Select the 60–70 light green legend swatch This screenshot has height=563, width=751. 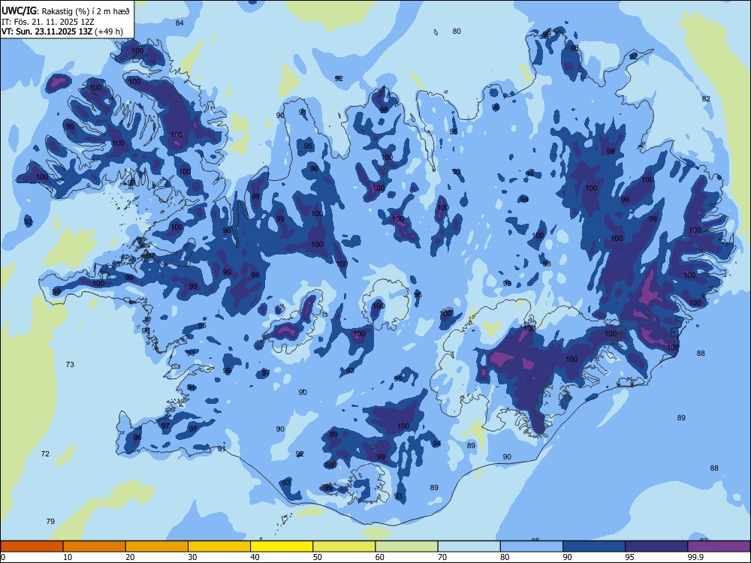coord(406,546)
